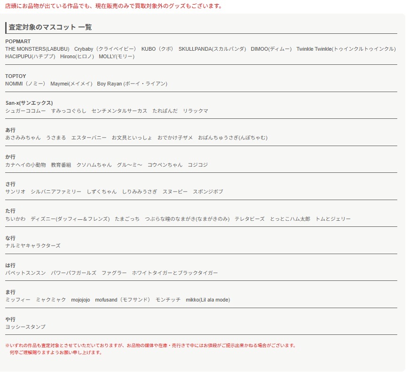Click センチメンタルサーカス entry
Viewport: 409px width, 372px height.
[119, 111]
